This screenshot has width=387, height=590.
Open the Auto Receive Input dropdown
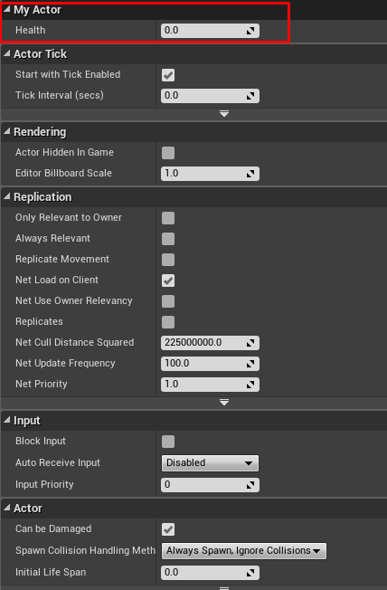pos(210,463)
